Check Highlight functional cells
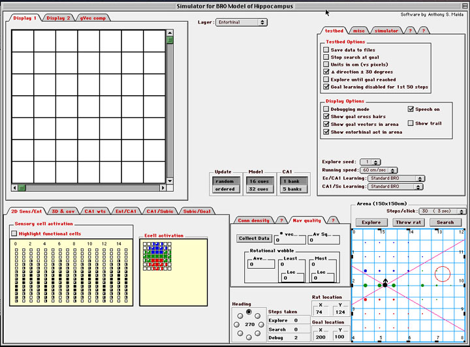The width and height of the screenshot is (470, 347). click(x=14, y=233)
